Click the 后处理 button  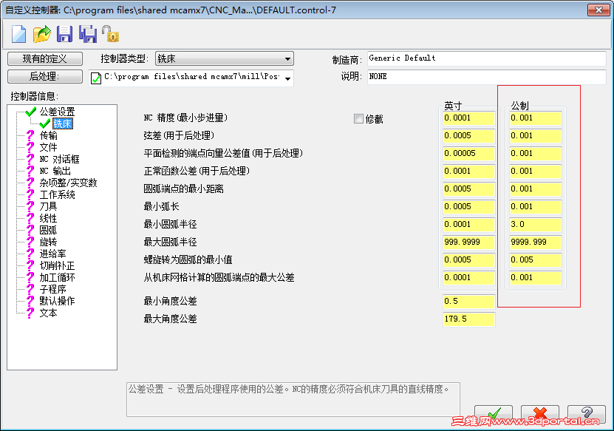click(45, 76)
